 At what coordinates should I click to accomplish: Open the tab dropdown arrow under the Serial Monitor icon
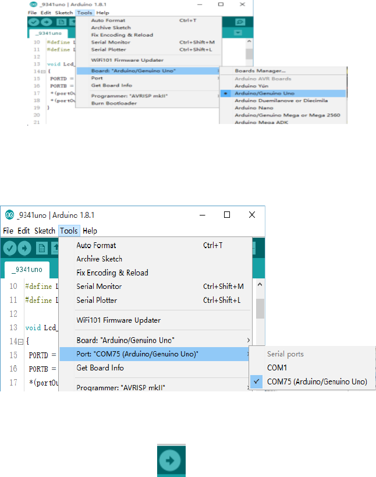(x=238, y=33)
